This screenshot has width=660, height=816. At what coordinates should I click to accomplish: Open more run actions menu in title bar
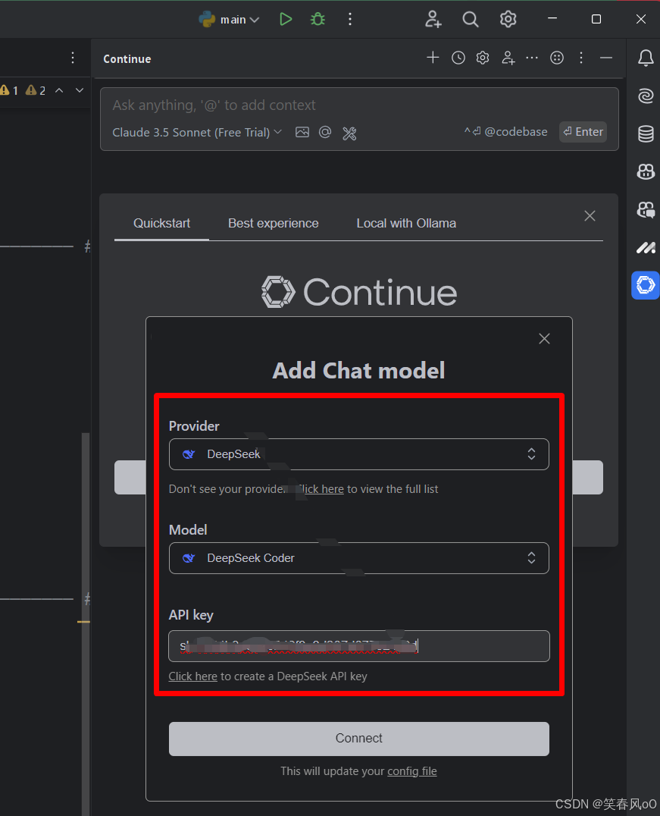350,20
